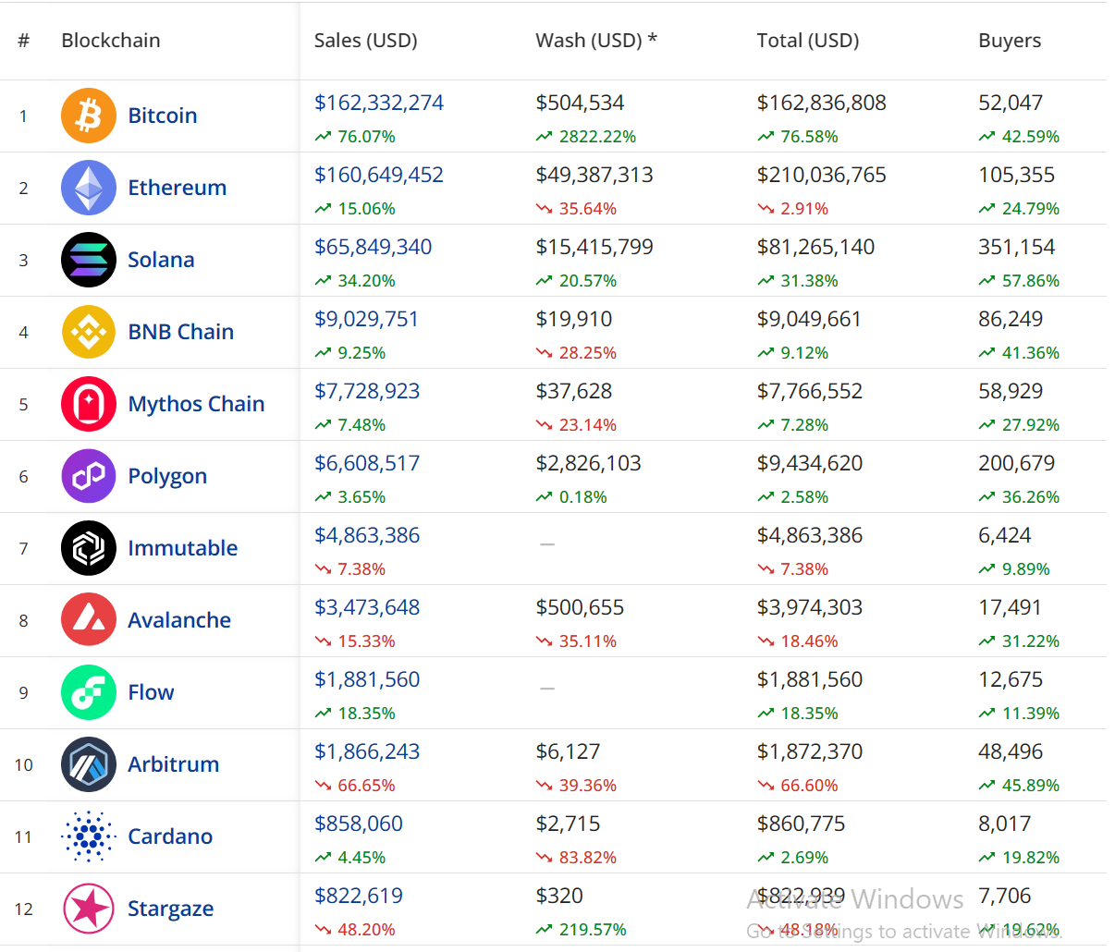The width and height of the screenshot is (1115, 952).
Task: Select Bitcoin buyers count 52,047
Action: (1011, 103)
